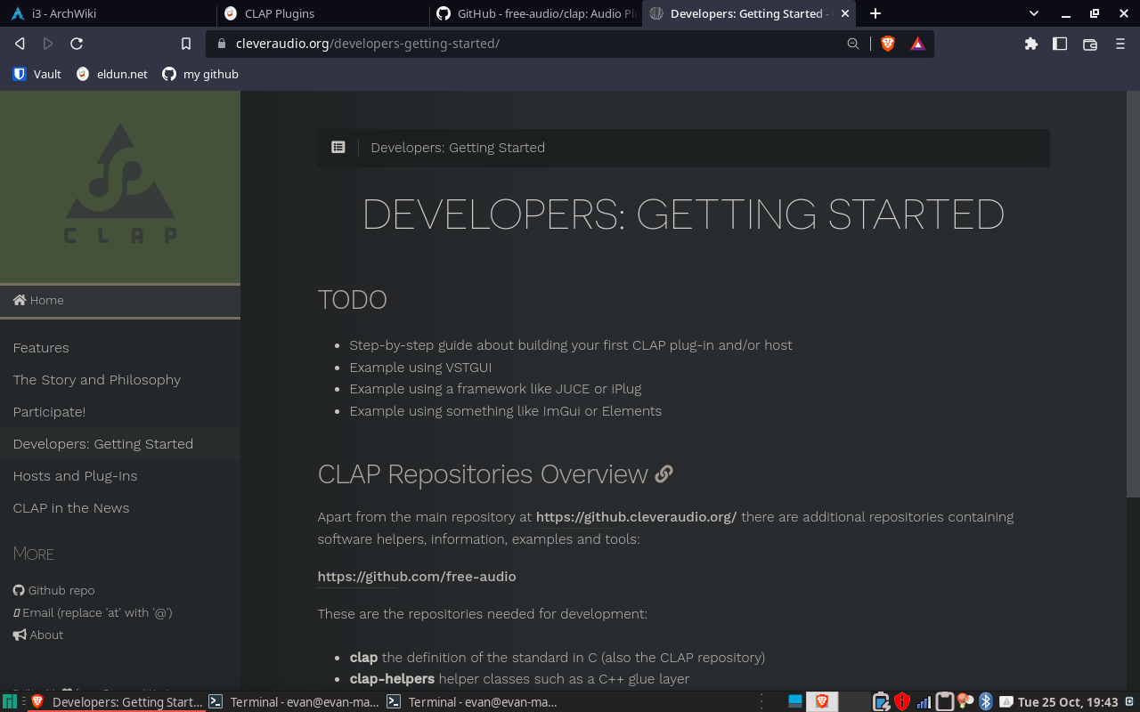Open the Github repo sidebar link
The image size is (1140, 712).
click(x=53, y=590)
